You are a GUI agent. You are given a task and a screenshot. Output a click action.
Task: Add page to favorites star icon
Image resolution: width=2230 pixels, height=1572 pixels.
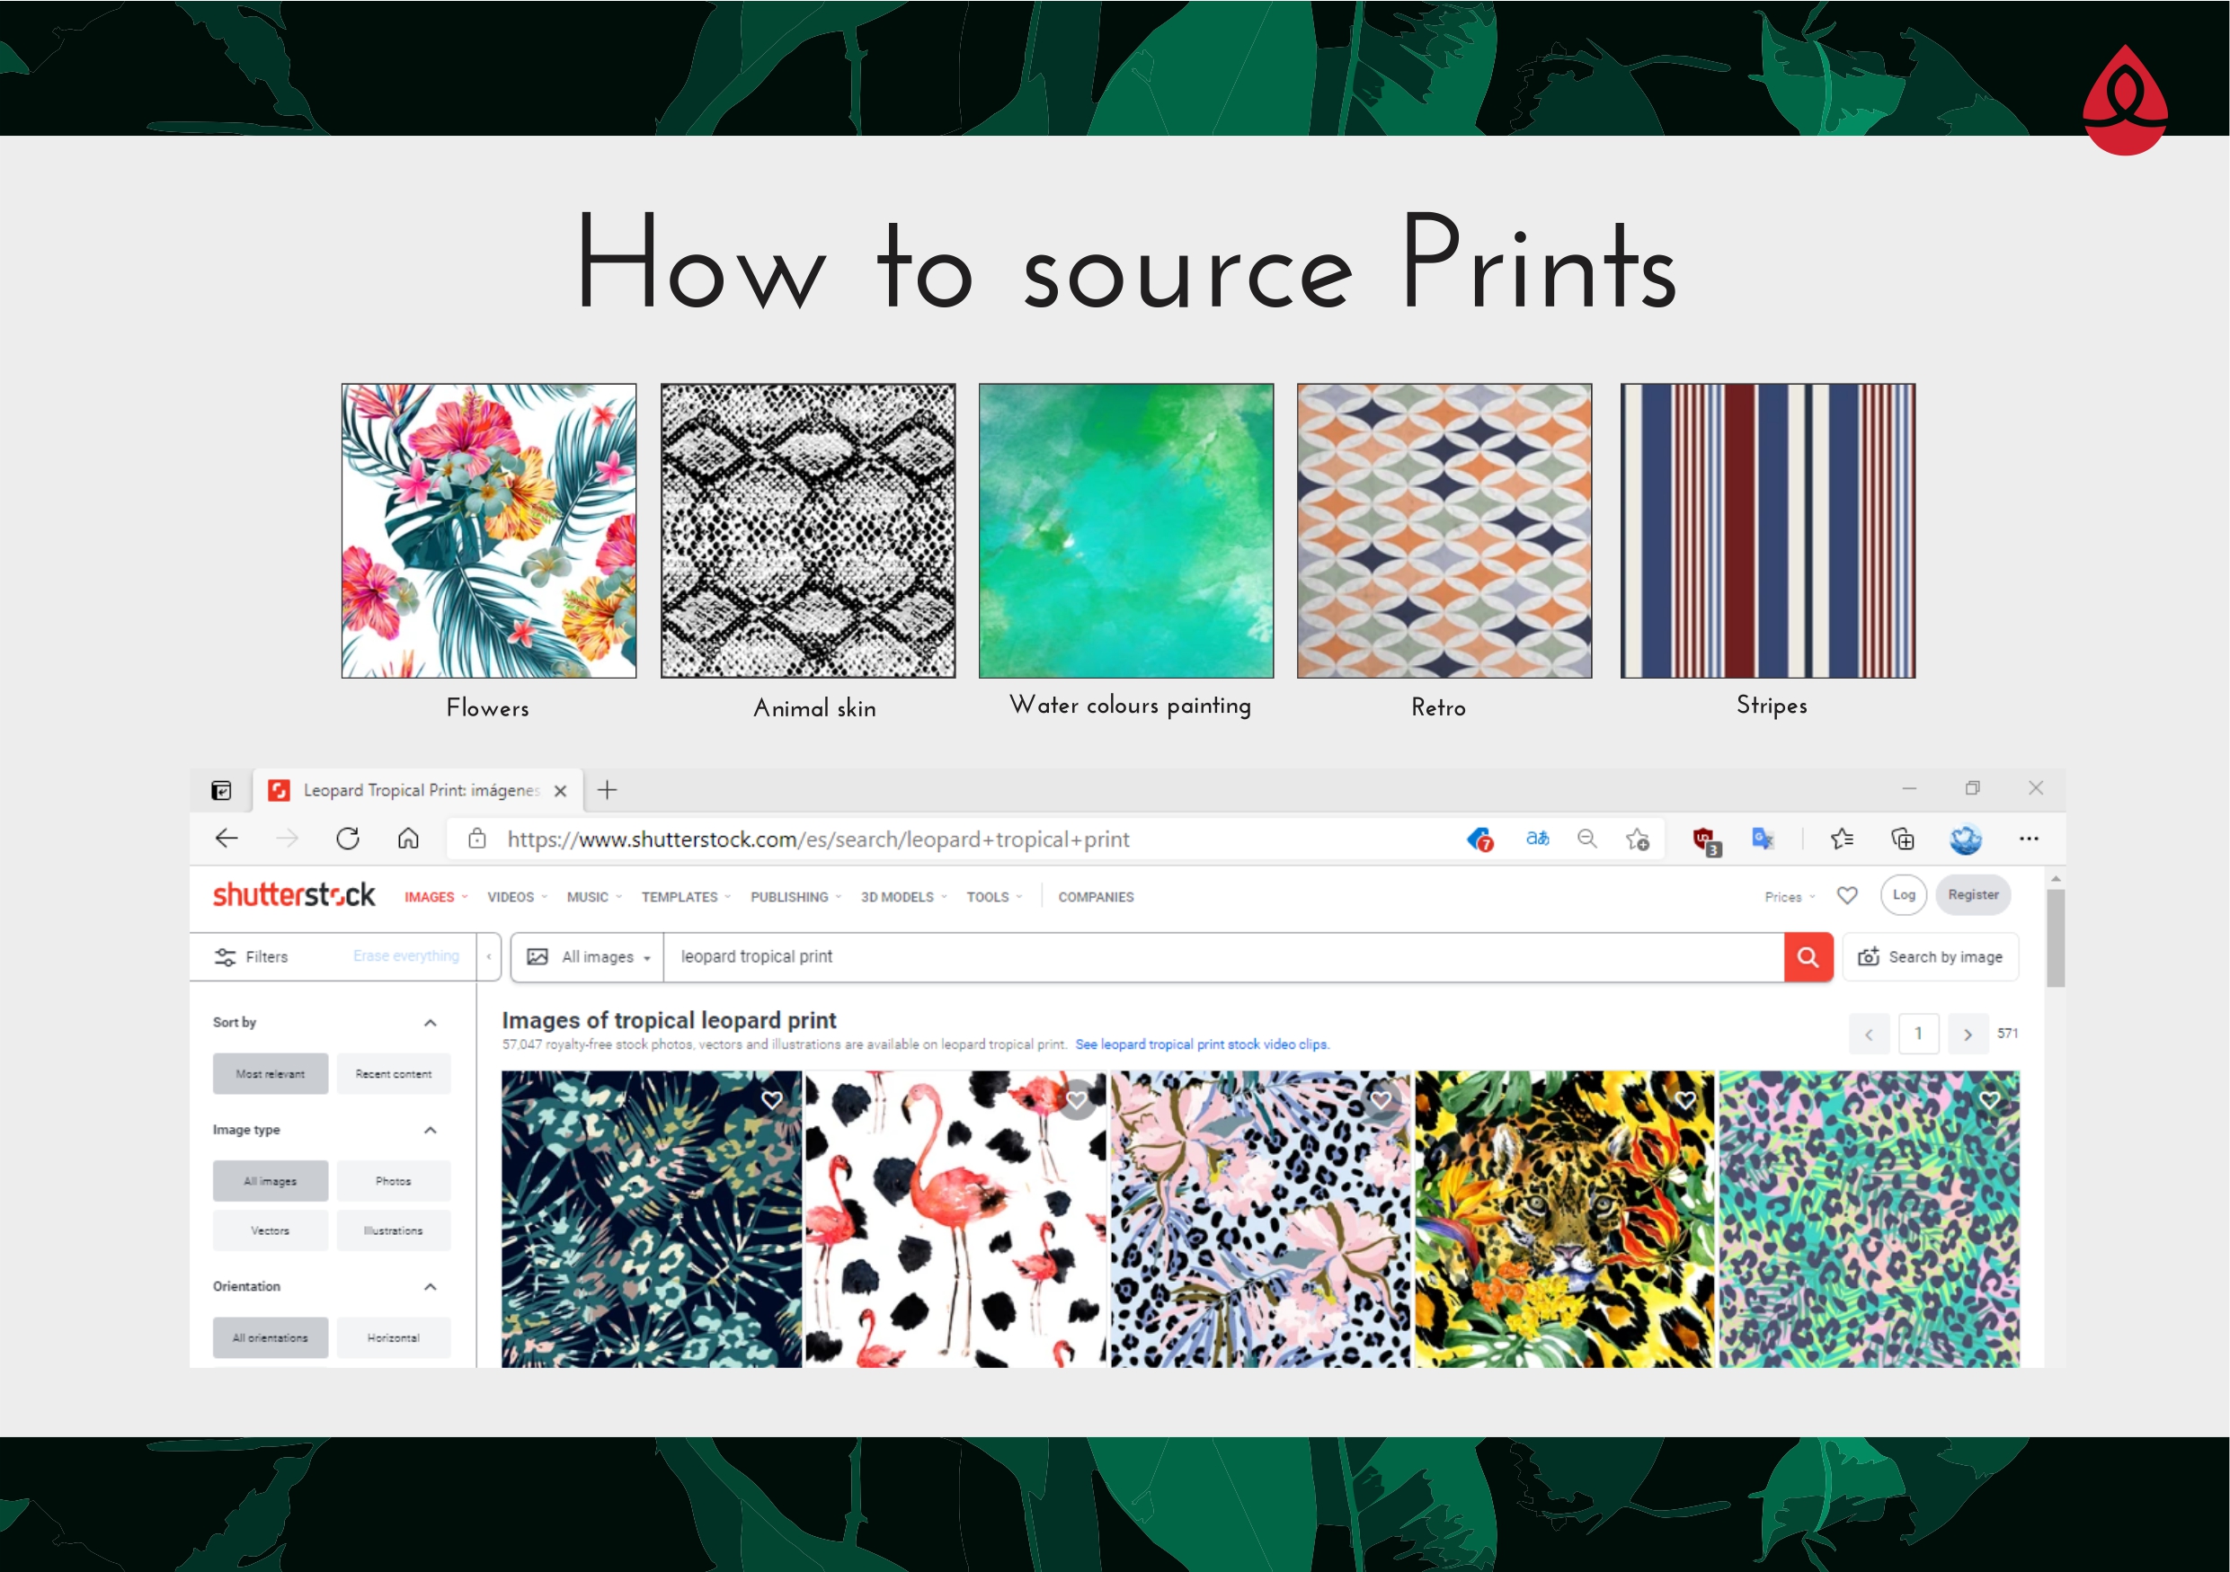(x=1638, y=839)
